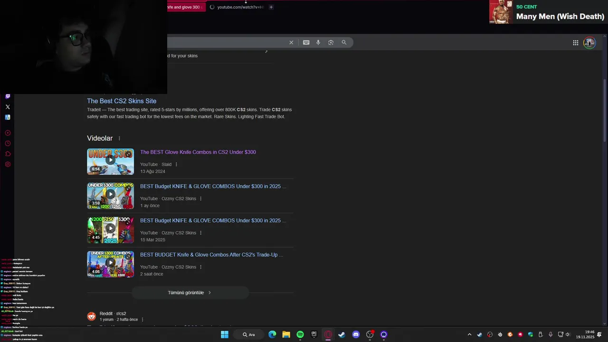Open X (Twitter) in the sidebar
The image size is (608, 342).
pyautogui.click(x=8, y=107)
